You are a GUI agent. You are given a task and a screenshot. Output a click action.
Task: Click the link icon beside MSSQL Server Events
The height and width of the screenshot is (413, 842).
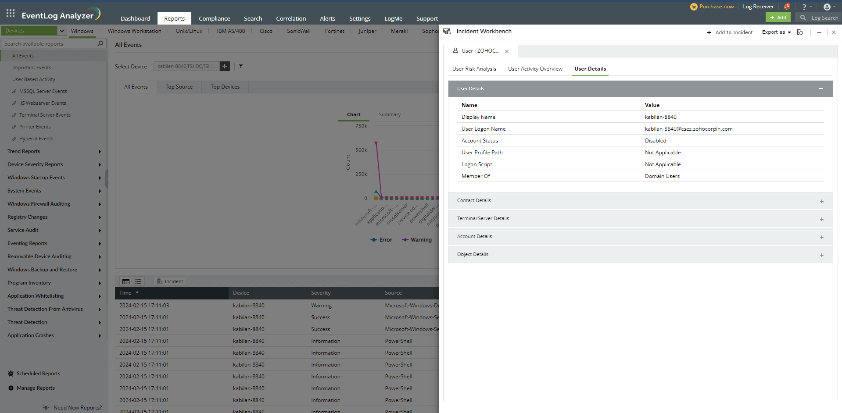click(14, 92)
